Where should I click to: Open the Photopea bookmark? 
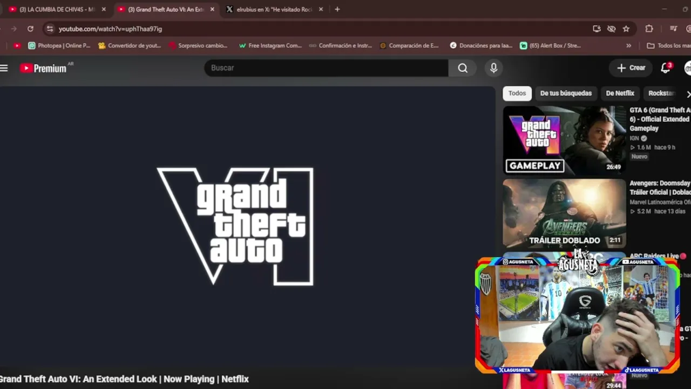pyautogui.click(x=59, y=46)
